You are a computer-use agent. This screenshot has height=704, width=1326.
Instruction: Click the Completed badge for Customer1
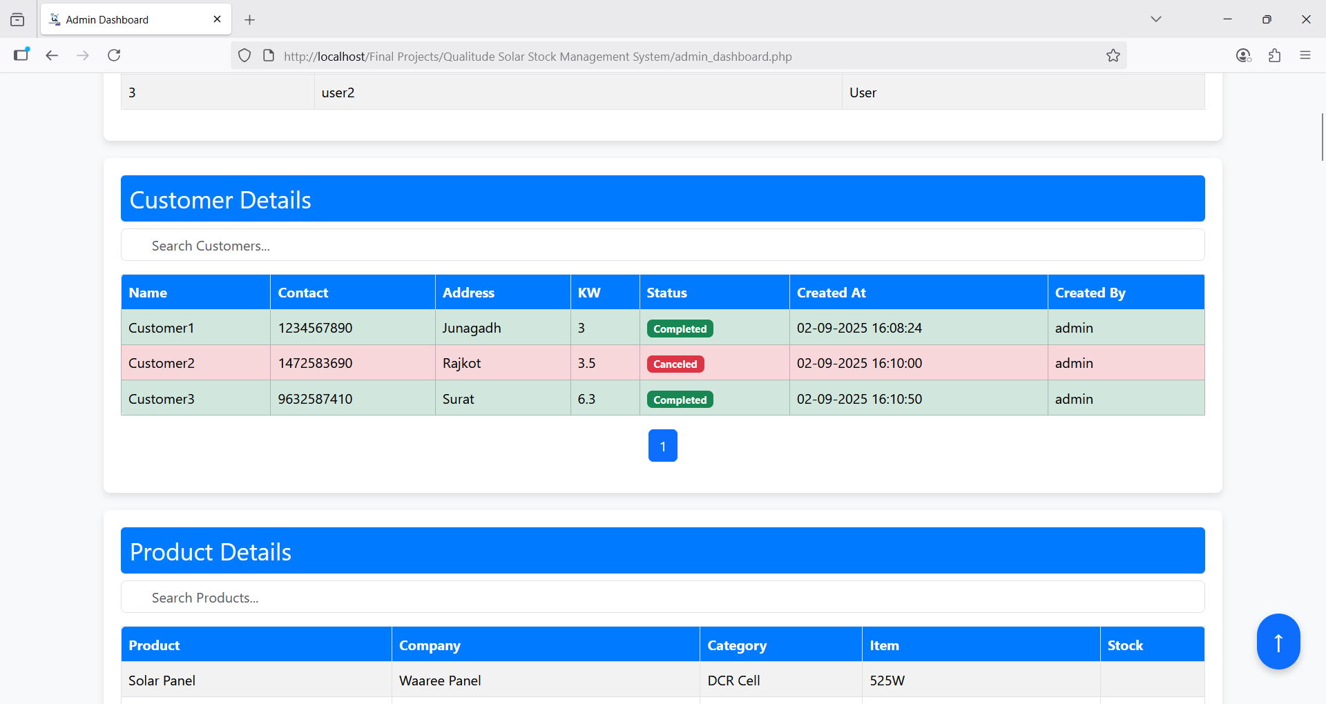[680, 329]
